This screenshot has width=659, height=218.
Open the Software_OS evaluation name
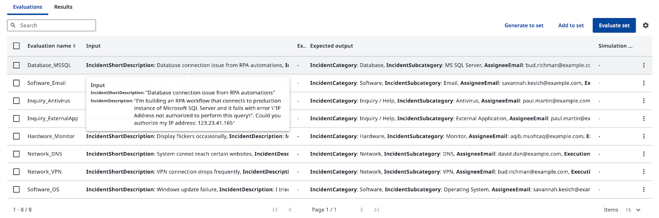point(43,189)
